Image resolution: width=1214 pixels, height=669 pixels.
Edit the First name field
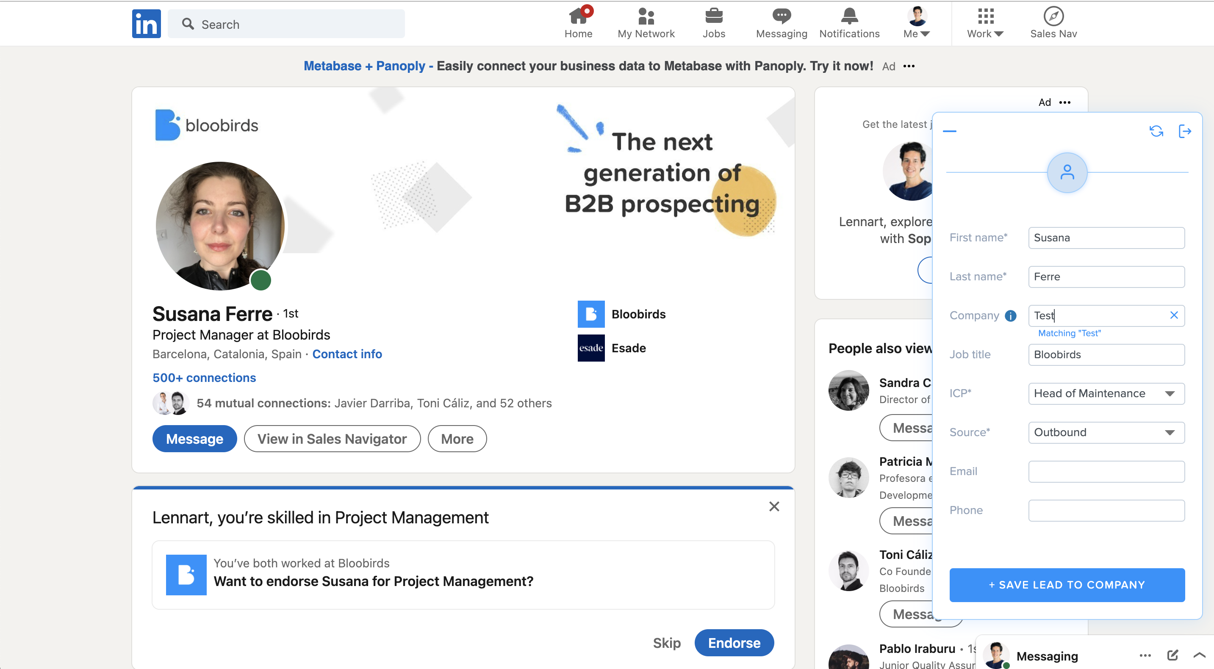tap(1106, 238)
